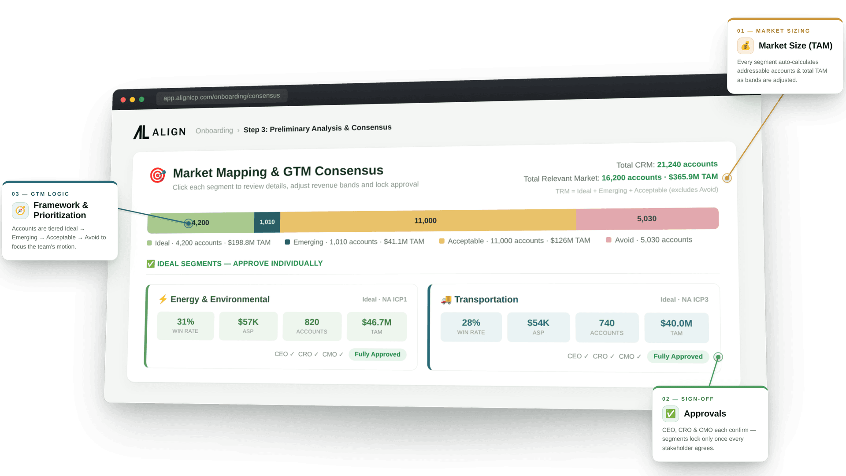Toggle CRO approval on Energy & Environmental card
Viewport: 846px width, 476px height.
point(308,354)
